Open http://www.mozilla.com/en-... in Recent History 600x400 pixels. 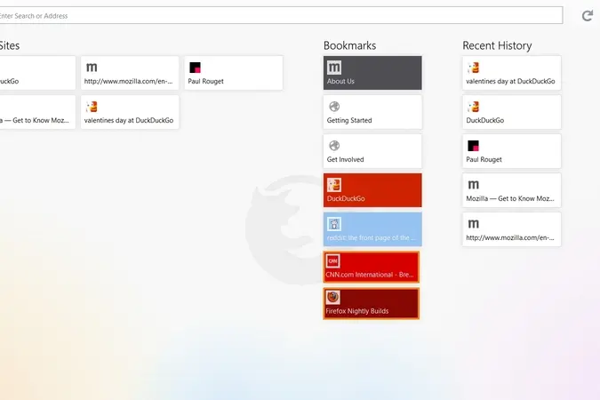tap(512, 229)
